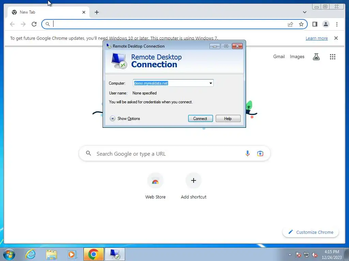The height and width of the screenshot is (261, 349).
Task: Open the tab search chevron
Action: point(304,12)
